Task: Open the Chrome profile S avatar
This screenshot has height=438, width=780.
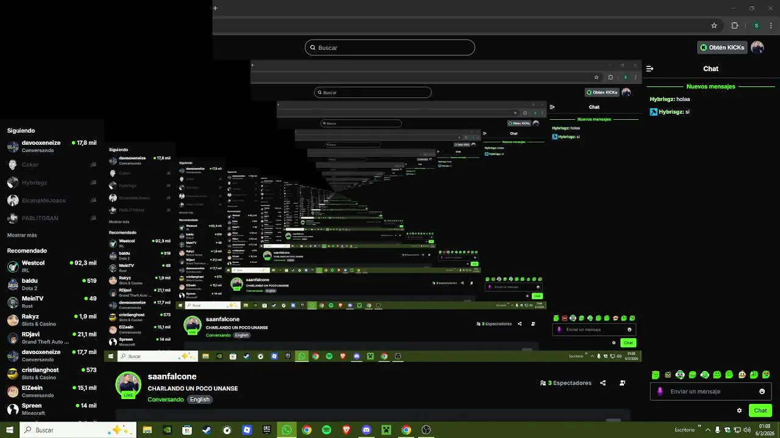Action: tap(756, 26)
